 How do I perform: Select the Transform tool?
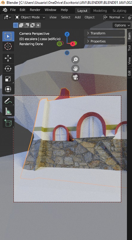(x=8, y=89)
